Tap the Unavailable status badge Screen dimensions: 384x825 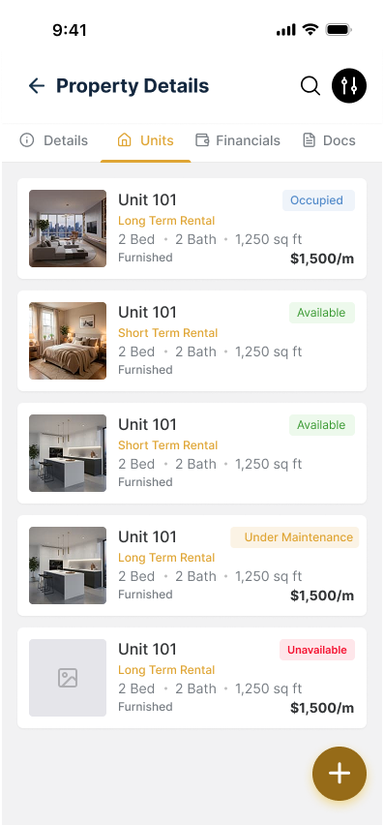[x=317, y=650]
